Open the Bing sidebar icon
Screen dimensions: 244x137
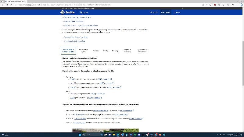(241, 5)
